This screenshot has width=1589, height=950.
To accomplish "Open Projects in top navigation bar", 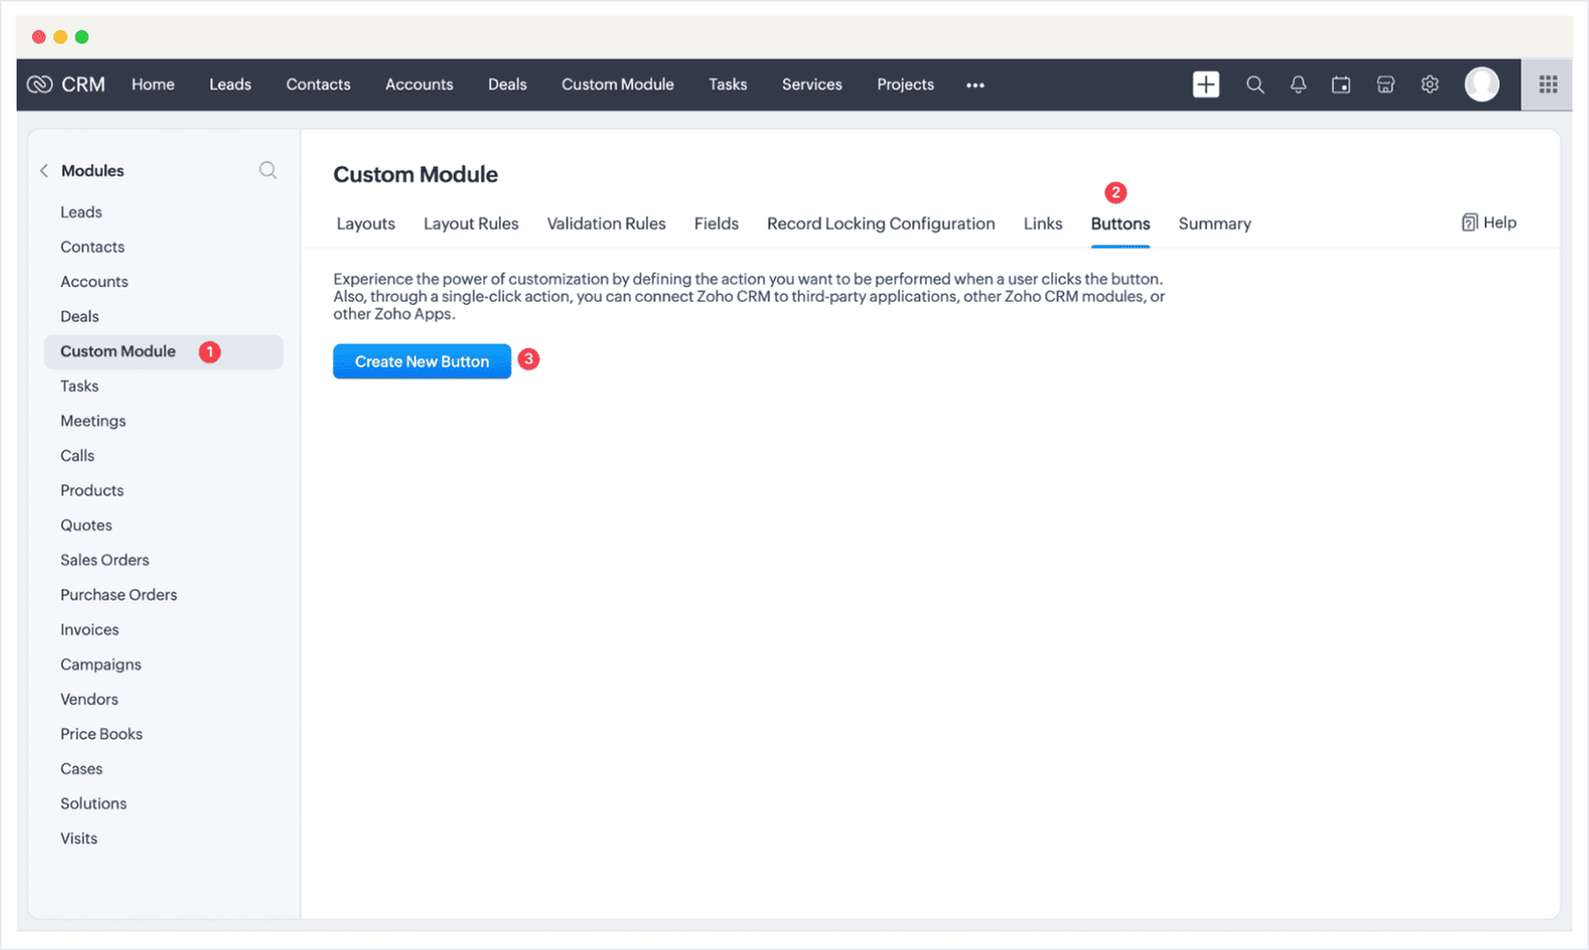I will [906, 84].
